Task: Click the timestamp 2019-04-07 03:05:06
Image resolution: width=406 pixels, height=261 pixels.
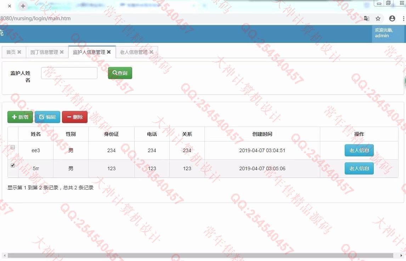Action: click(262, 168)
